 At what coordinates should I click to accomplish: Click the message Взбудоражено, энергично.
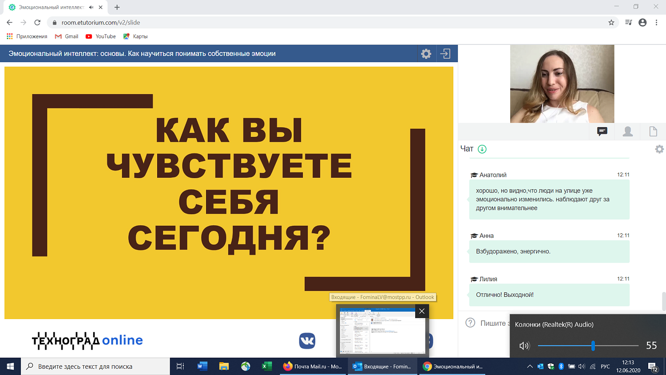[x=549, y=251]
